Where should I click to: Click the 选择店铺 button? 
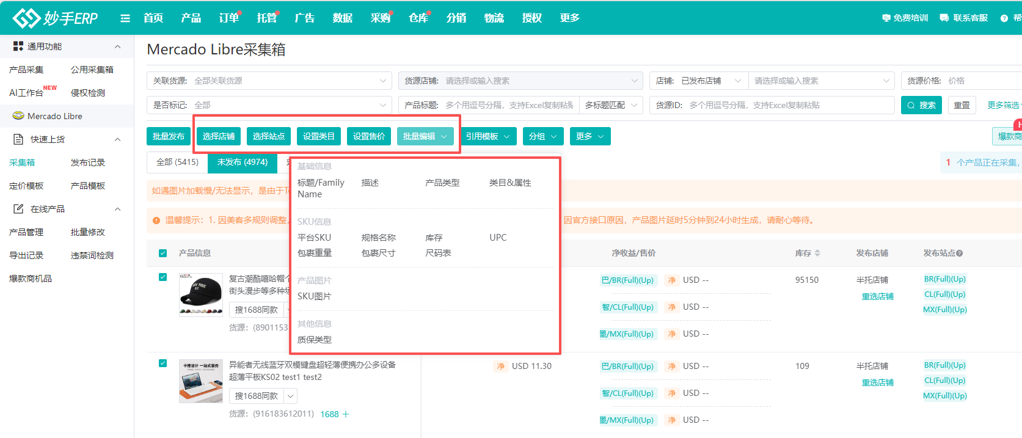(x=219, y=136)
